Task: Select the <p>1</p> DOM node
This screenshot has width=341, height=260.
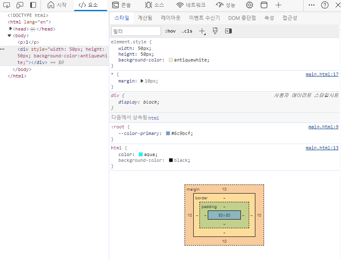Action: click(x=28, y=42)
